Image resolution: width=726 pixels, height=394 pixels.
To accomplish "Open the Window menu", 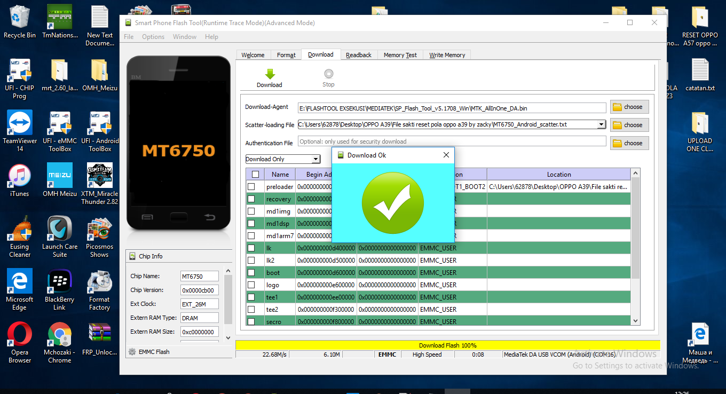I will pyautogui.click(x=185, y=37).
